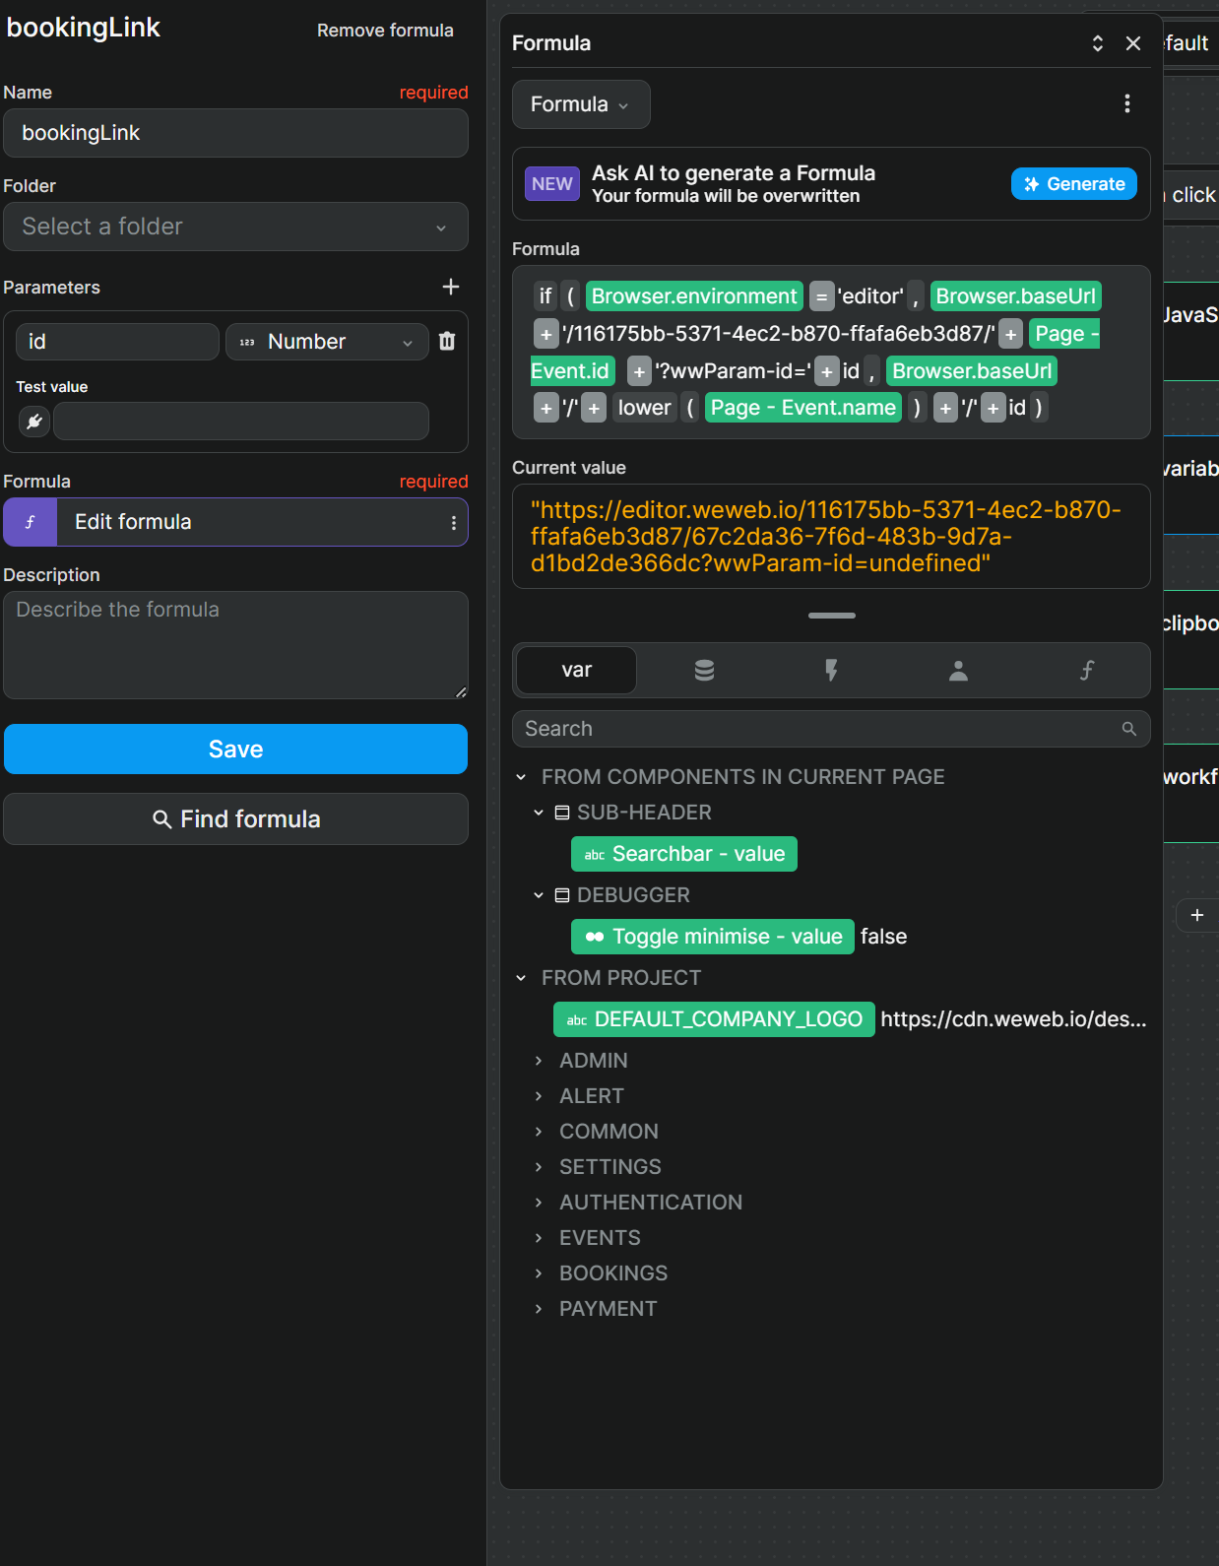Click Remove formula link
This screenshot has height=1566, width=1219.
385,31
